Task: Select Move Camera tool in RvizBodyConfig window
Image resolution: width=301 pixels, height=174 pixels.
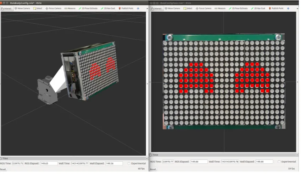Action: pyautogui.click(x=22, y=8)
